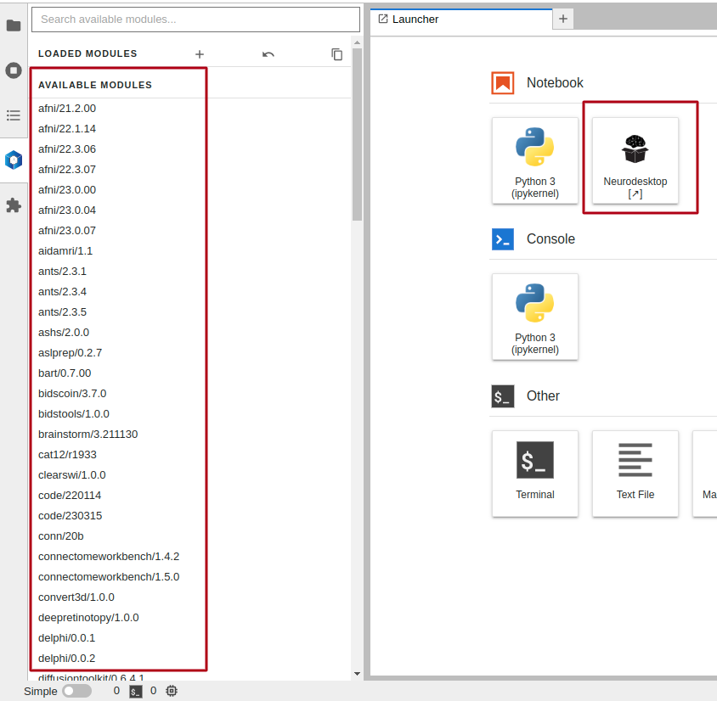Click the scroll down arrow of module list
This screenshot has width=717, height=701.
pyautogui.click(x=357, y=674)
